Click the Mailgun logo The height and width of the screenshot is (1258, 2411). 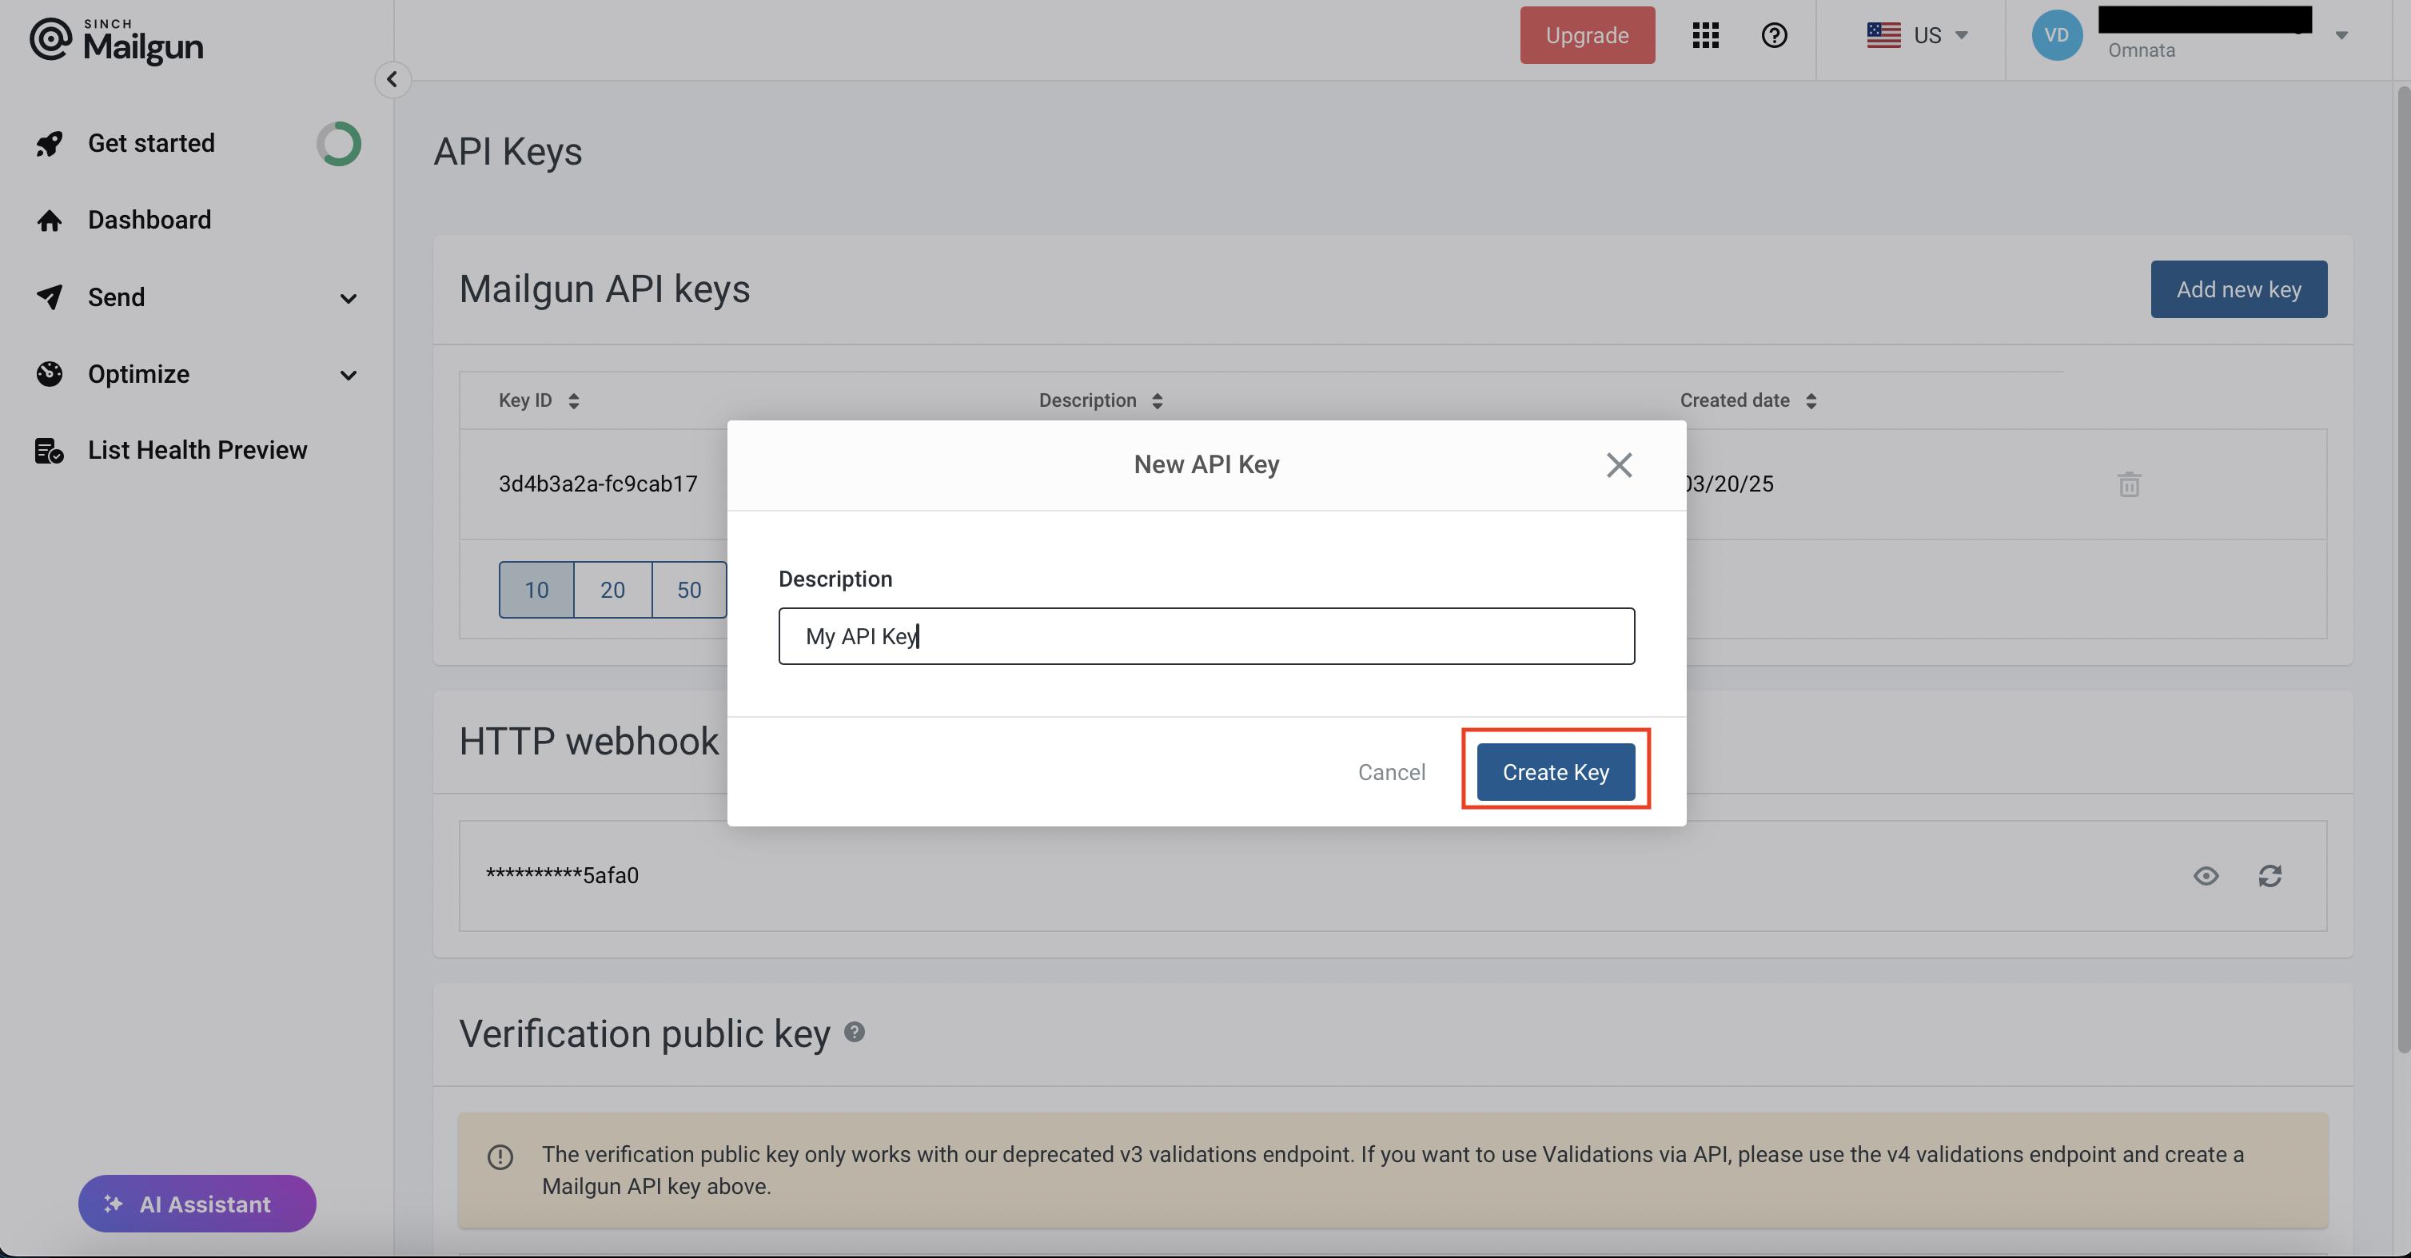coord(116,40)
